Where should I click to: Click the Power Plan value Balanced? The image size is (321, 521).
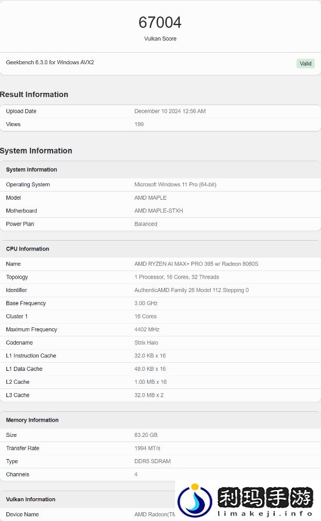click(146, 224)
